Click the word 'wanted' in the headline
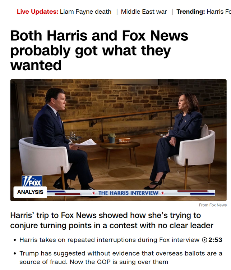Screen dimensions: 231x270 click(x=36, y=65)
